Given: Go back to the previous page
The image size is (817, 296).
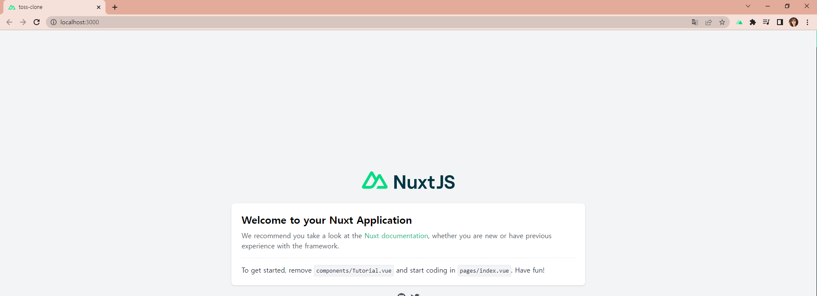Looking at the screenshot, I should tap(9, 22).
